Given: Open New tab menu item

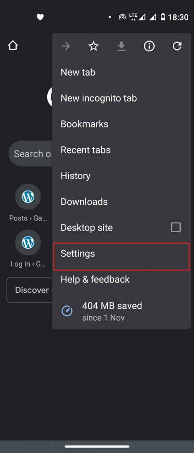Looking at the screenshot, I should coord(121,72).
